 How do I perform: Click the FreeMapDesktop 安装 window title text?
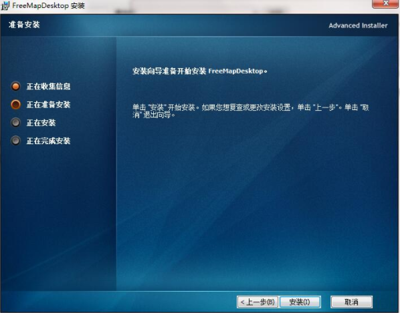[x=48, y=5]
